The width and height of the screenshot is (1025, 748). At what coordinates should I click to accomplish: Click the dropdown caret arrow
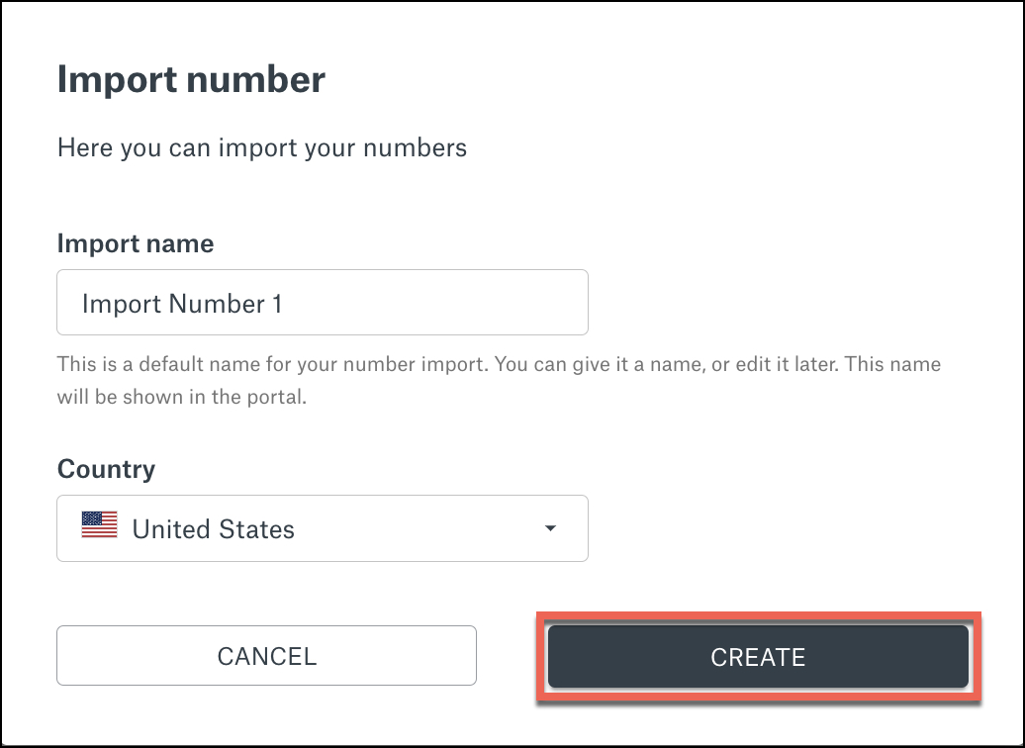551,528
